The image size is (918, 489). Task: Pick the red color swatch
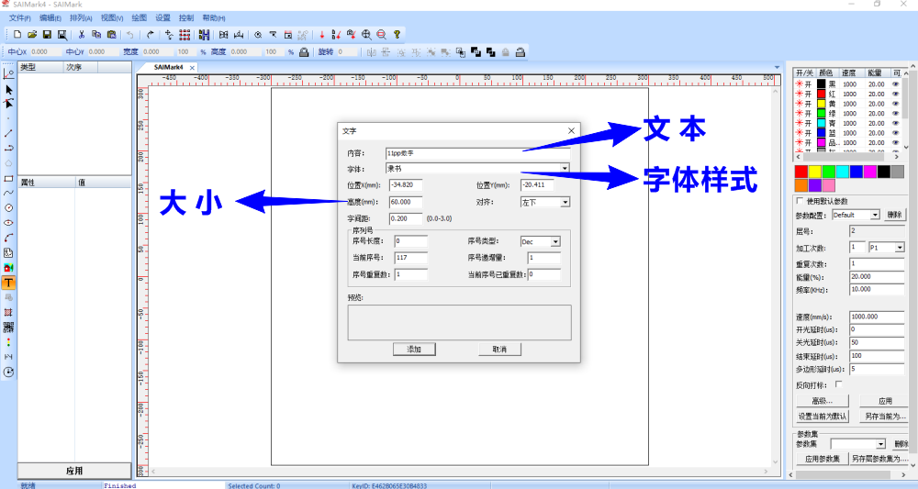801,172
